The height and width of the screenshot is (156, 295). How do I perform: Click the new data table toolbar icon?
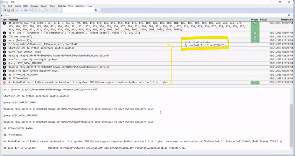click(x=9, y=10)
